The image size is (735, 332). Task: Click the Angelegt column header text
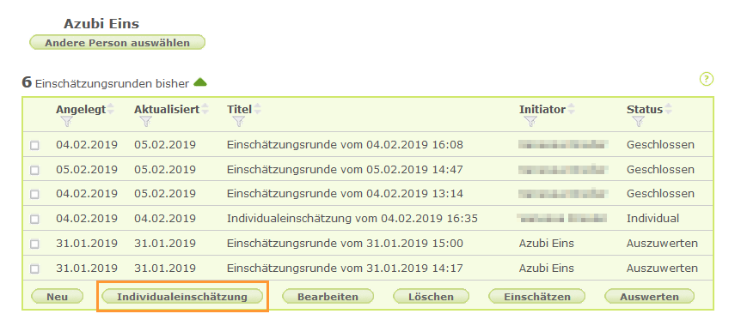click(x=81, y=110)
